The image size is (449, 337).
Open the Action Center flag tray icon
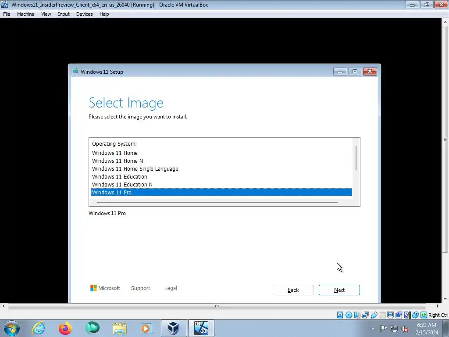click(x=383, y=328)
